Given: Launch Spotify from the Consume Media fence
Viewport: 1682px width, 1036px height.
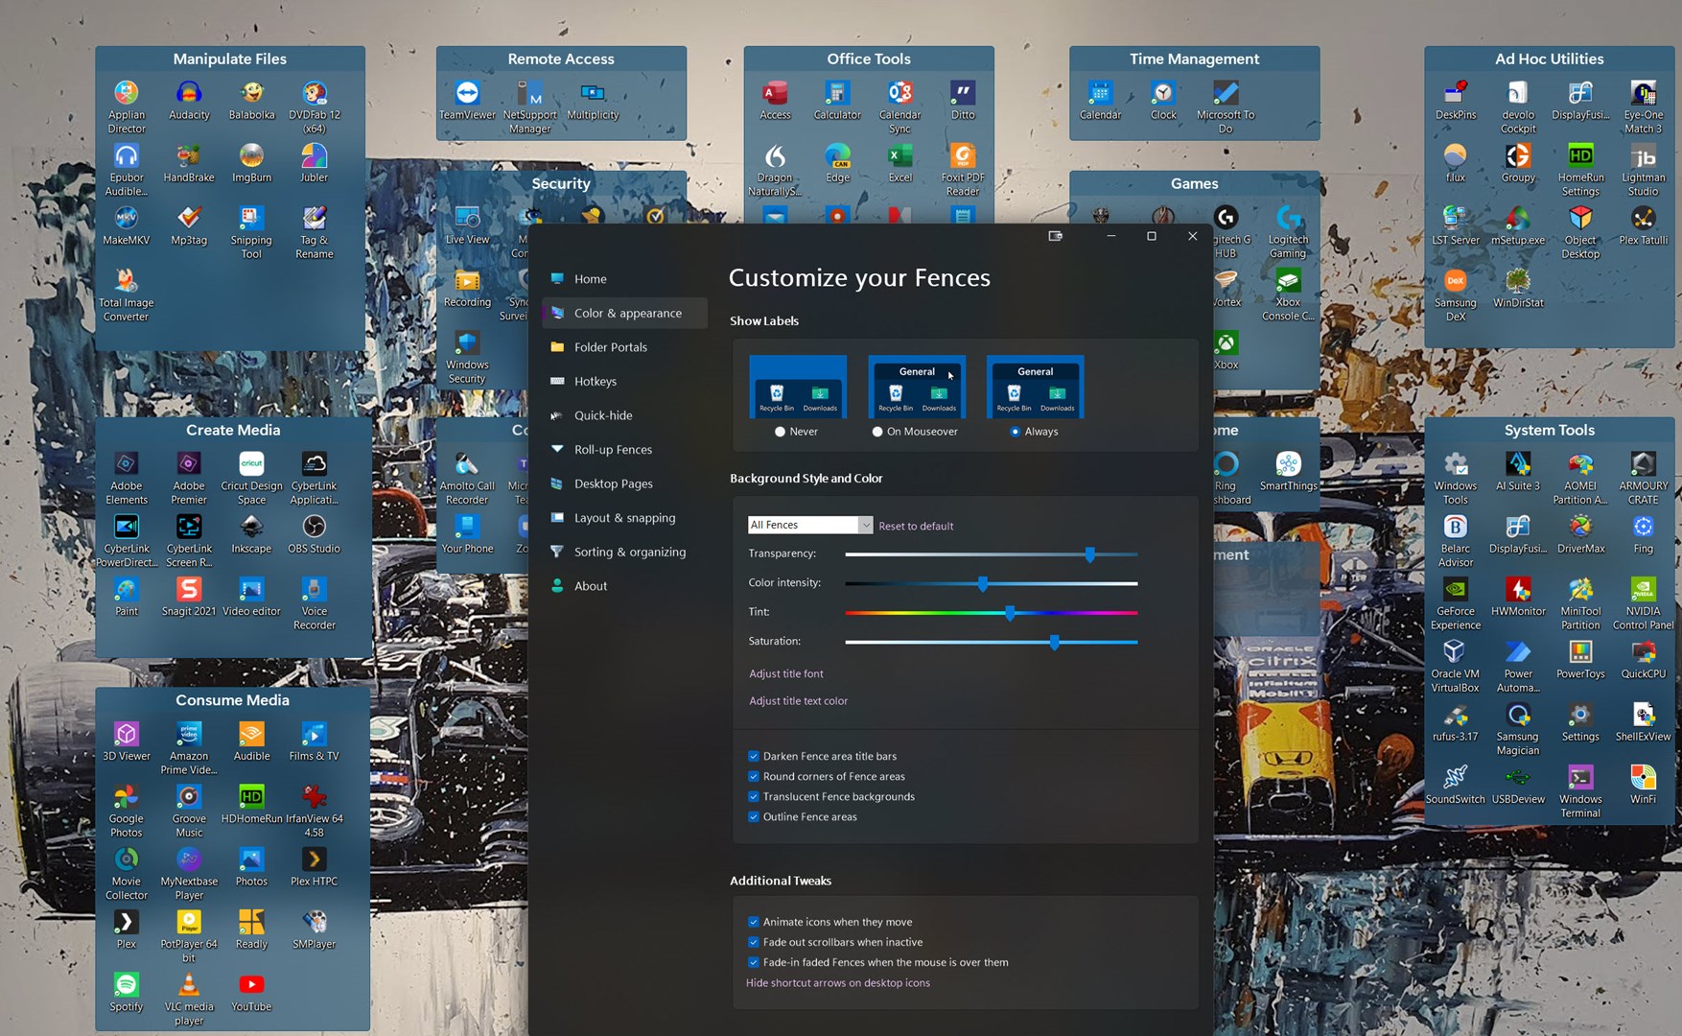Looking at the screenshot, I should (x=127, y=992).
